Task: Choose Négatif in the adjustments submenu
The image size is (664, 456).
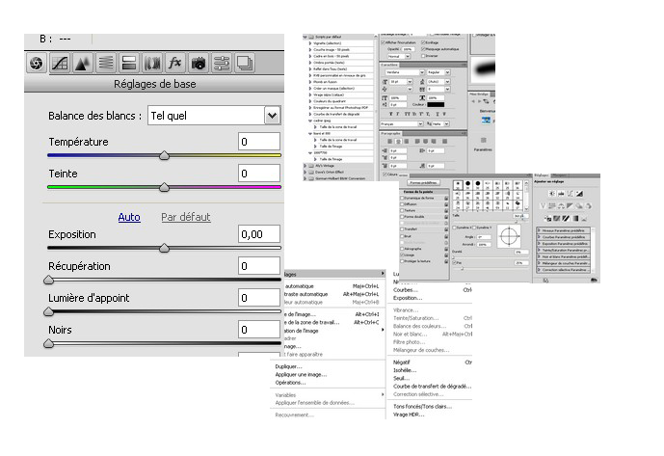Action: [x=402, y=362]
